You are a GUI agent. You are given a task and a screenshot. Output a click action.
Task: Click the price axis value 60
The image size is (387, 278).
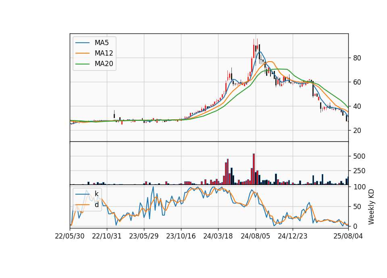tap(357, 82)
